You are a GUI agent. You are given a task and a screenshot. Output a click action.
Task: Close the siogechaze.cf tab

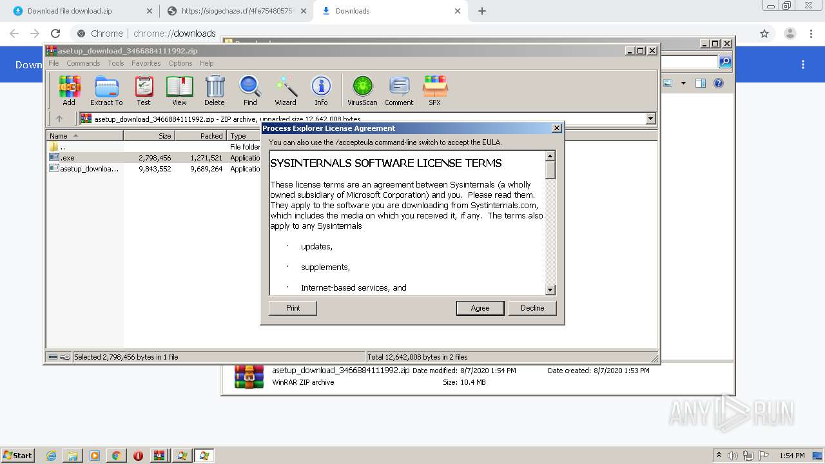(x=304, y=11)
